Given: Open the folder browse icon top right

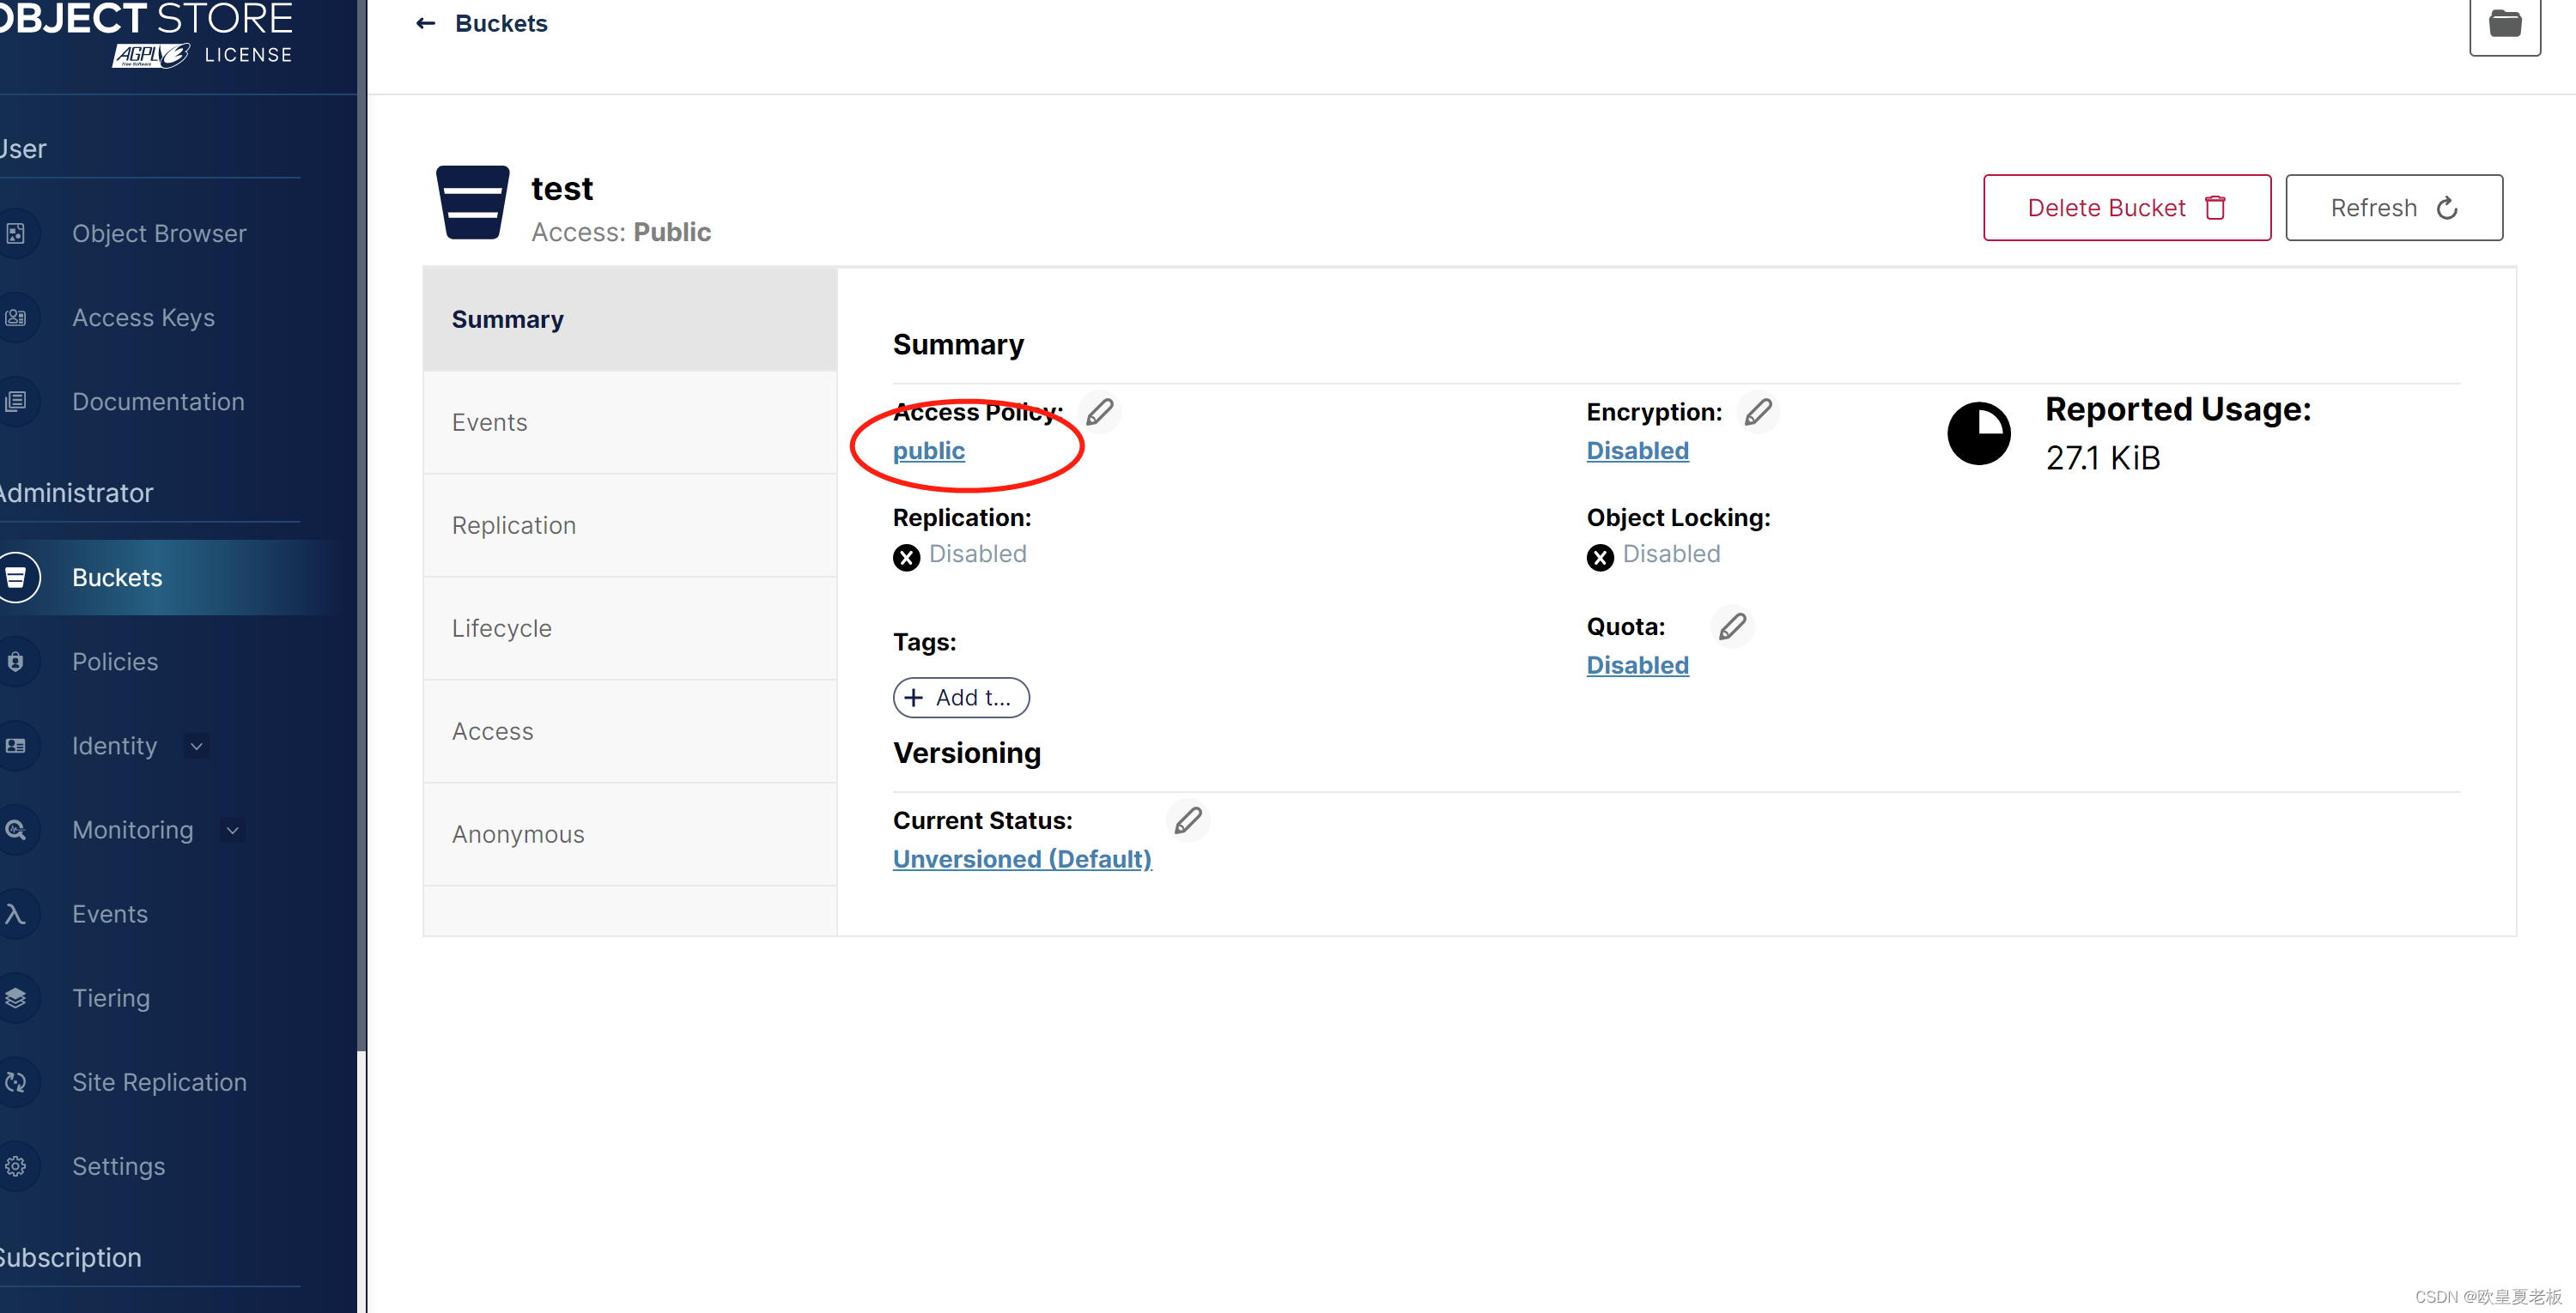Looking at the screenshot, I should tap(2504, 24).
